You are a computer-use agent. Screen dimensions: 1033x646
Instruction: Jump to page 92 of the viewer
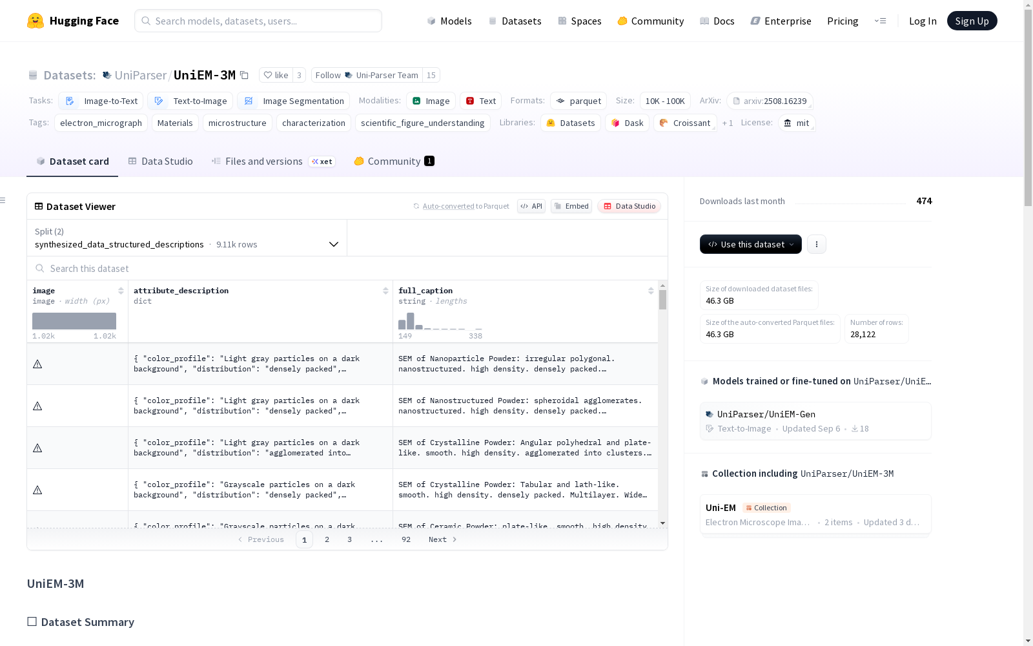(x=406, y=539)
